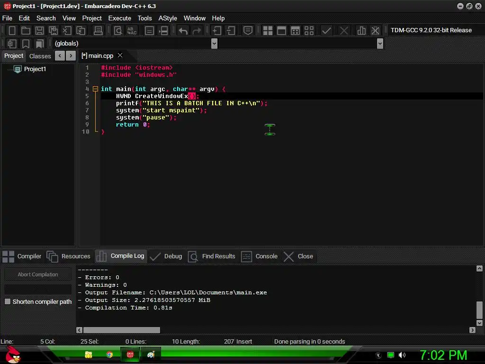Click right arrow of project panel tabs

click(x=71, y=56)
